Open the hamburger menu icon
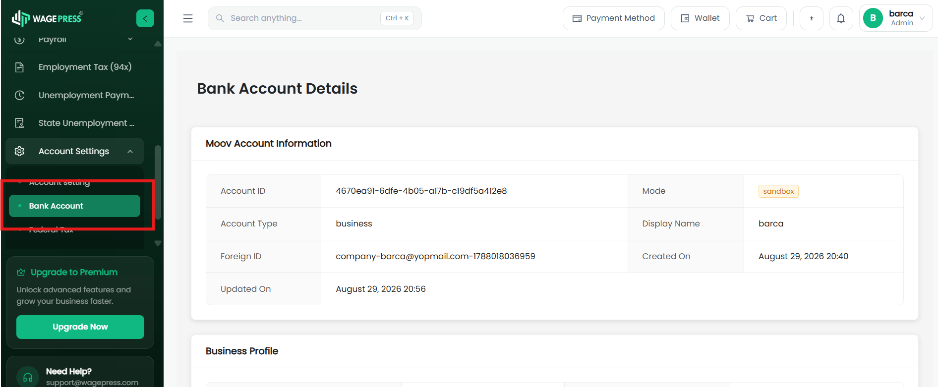This screenshot has height=387, width=938. 188,18
